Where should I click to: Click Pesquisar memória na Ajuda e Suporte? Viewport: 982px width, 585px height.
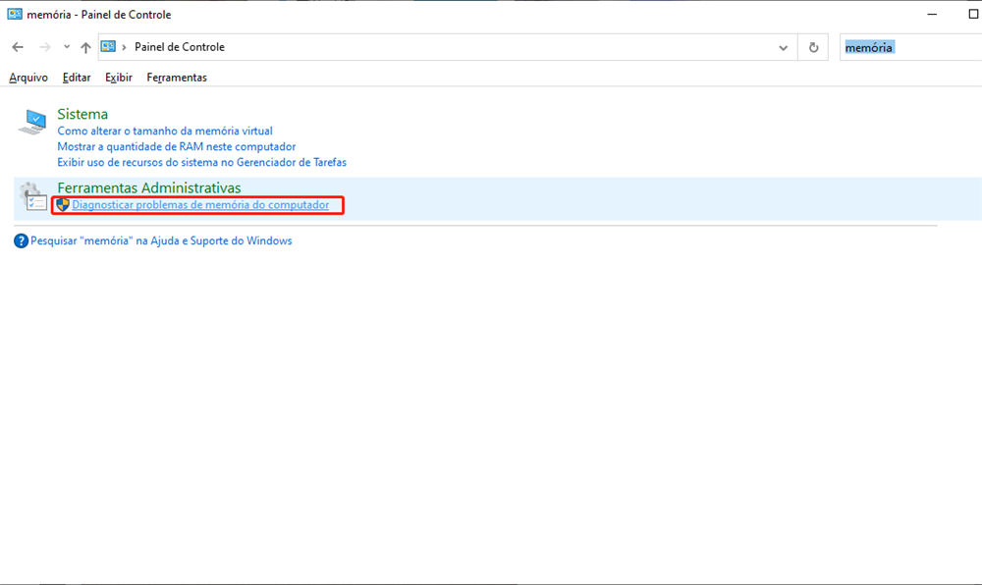point(161,240)
